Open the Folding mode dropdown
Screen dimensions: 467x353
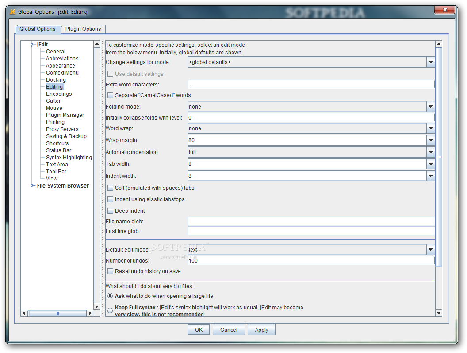[311, 107]
